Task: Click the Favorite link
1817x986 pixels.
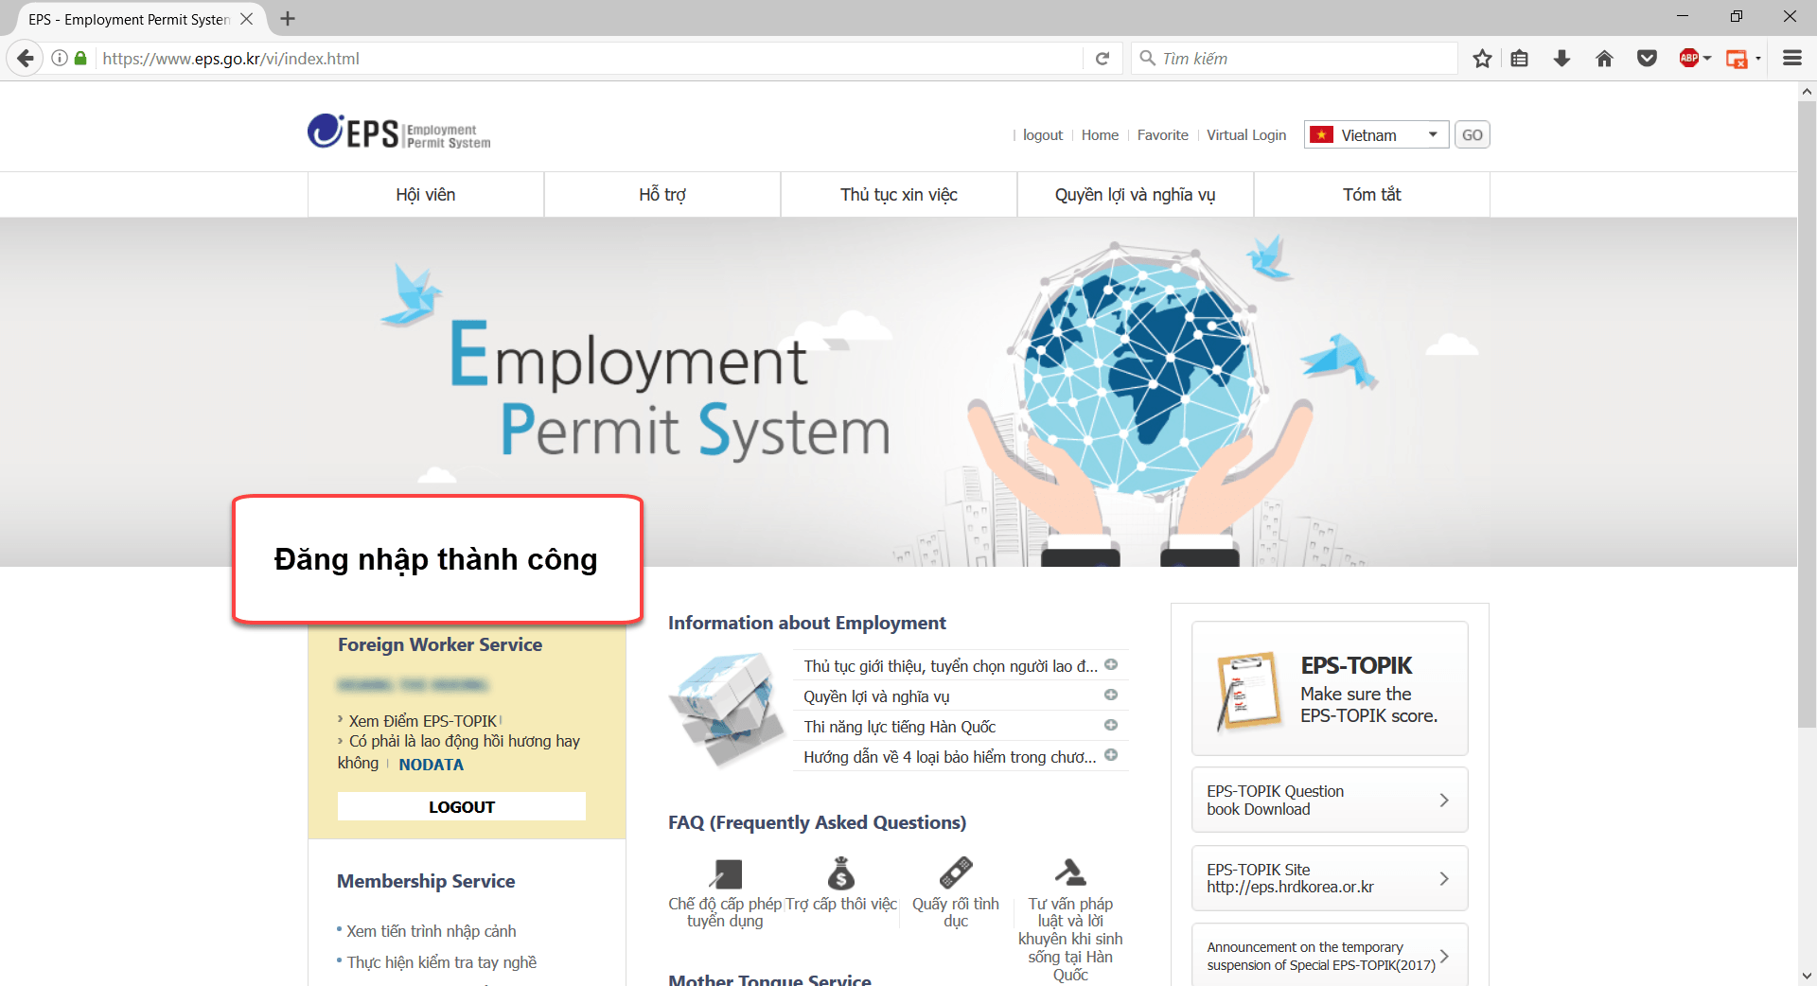Action: click(1162, 135)
